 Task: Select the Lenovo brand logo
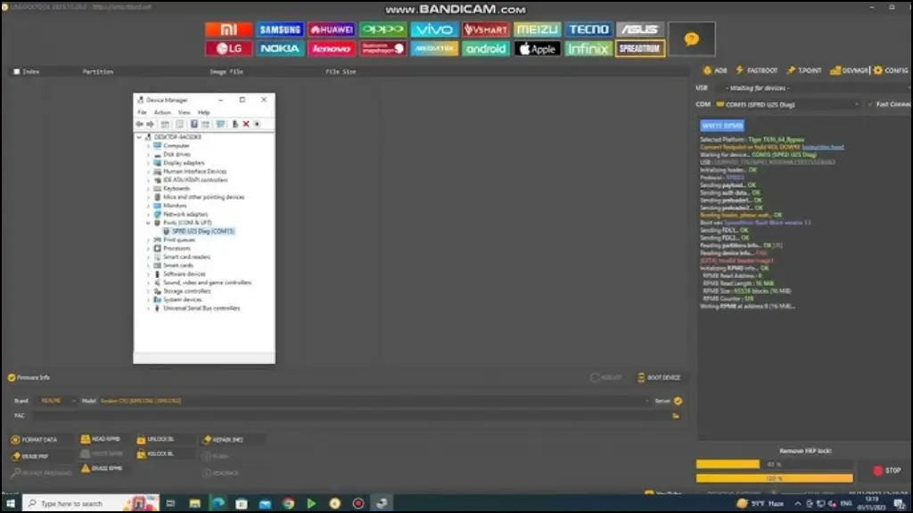(x=332, y=48)
